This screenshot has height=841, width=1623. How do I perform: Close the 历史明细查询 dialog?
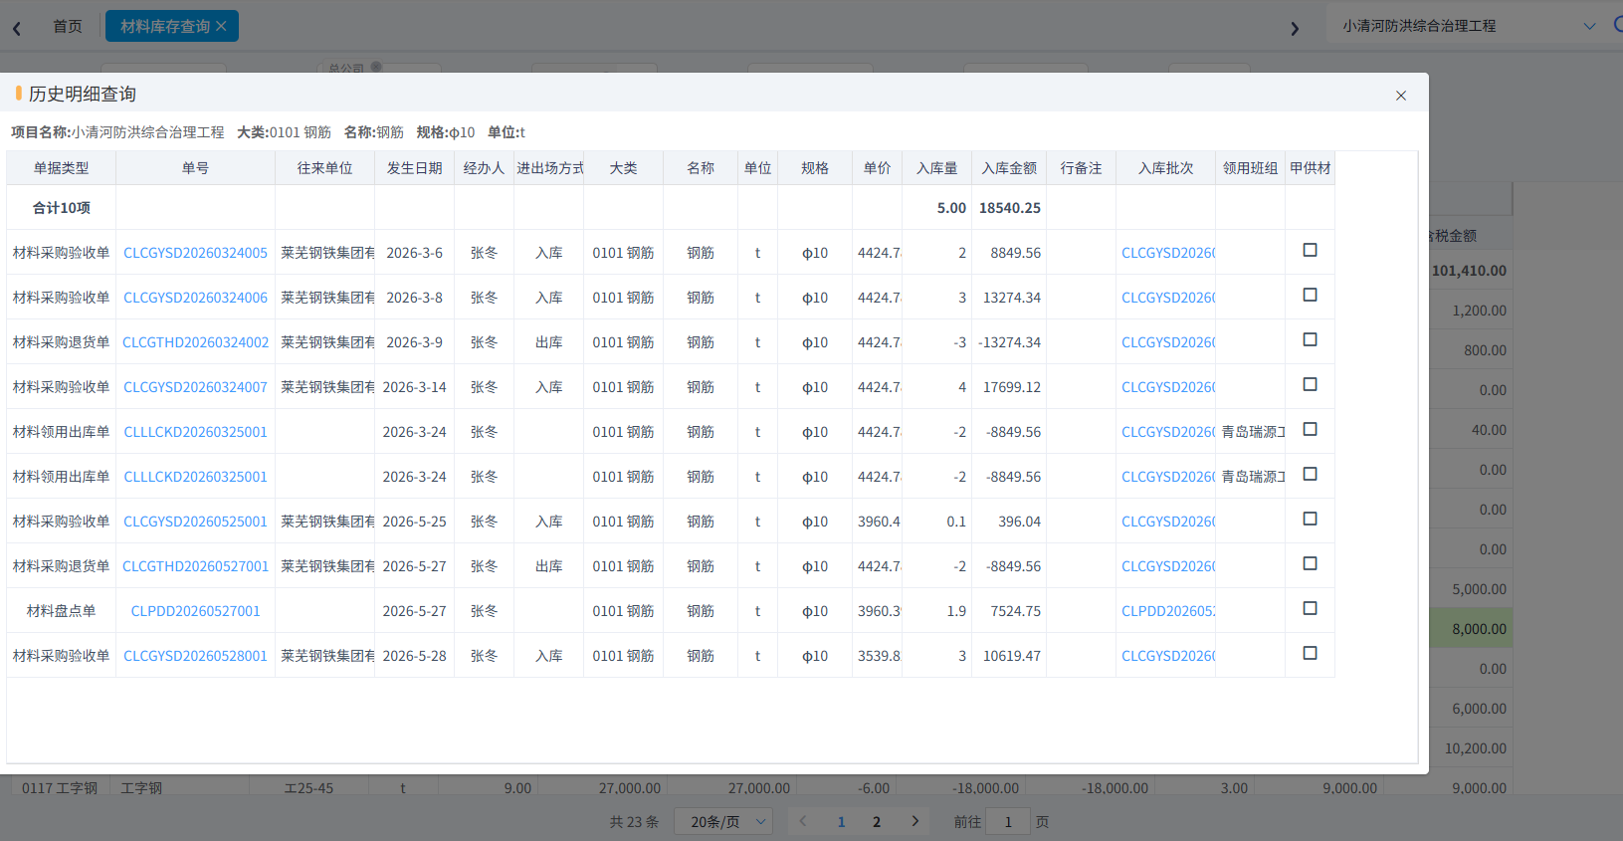tap(1400, 96)
